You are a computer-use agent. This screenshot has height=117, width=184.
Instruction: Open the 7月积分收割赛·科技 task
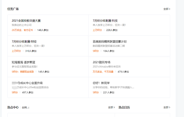[x=105, y=21]
